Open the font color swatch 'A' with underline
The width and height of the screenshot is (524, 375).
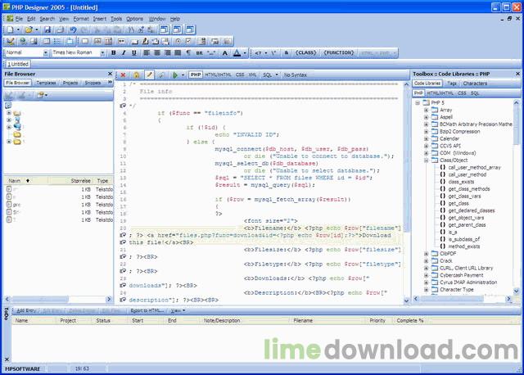[237, 52]
